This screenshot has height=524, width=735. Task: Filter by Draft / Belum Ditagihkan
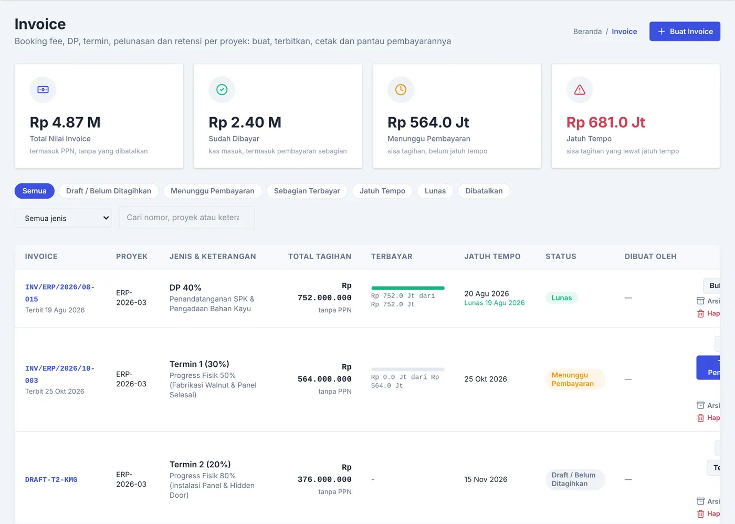pyautogui.click(x=109, y=191)
